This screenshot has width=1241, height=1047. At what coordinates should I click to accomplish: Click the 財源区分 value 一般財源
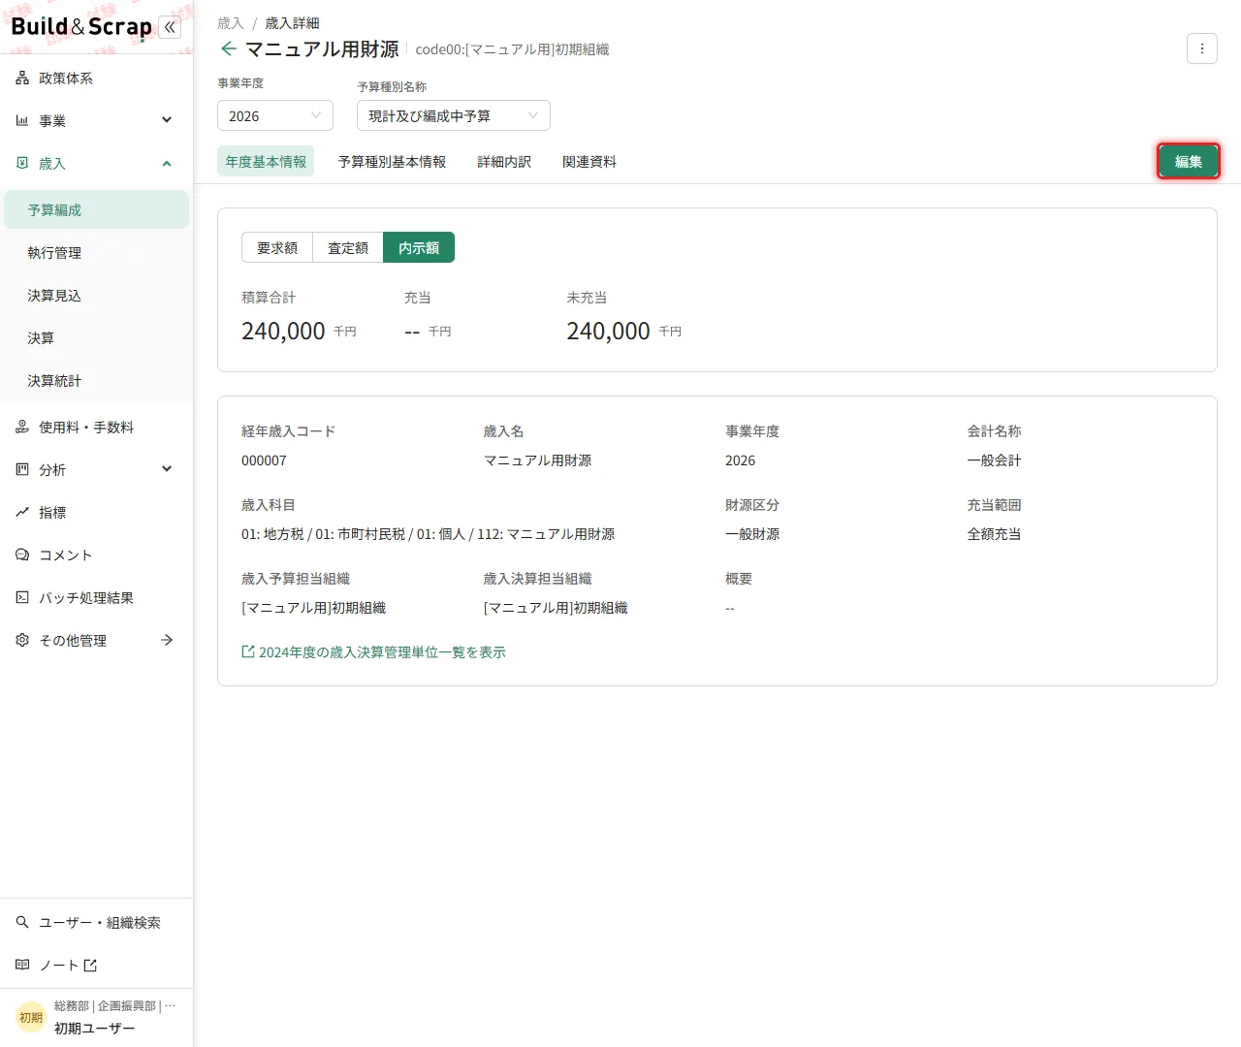[x=752, y=534]
